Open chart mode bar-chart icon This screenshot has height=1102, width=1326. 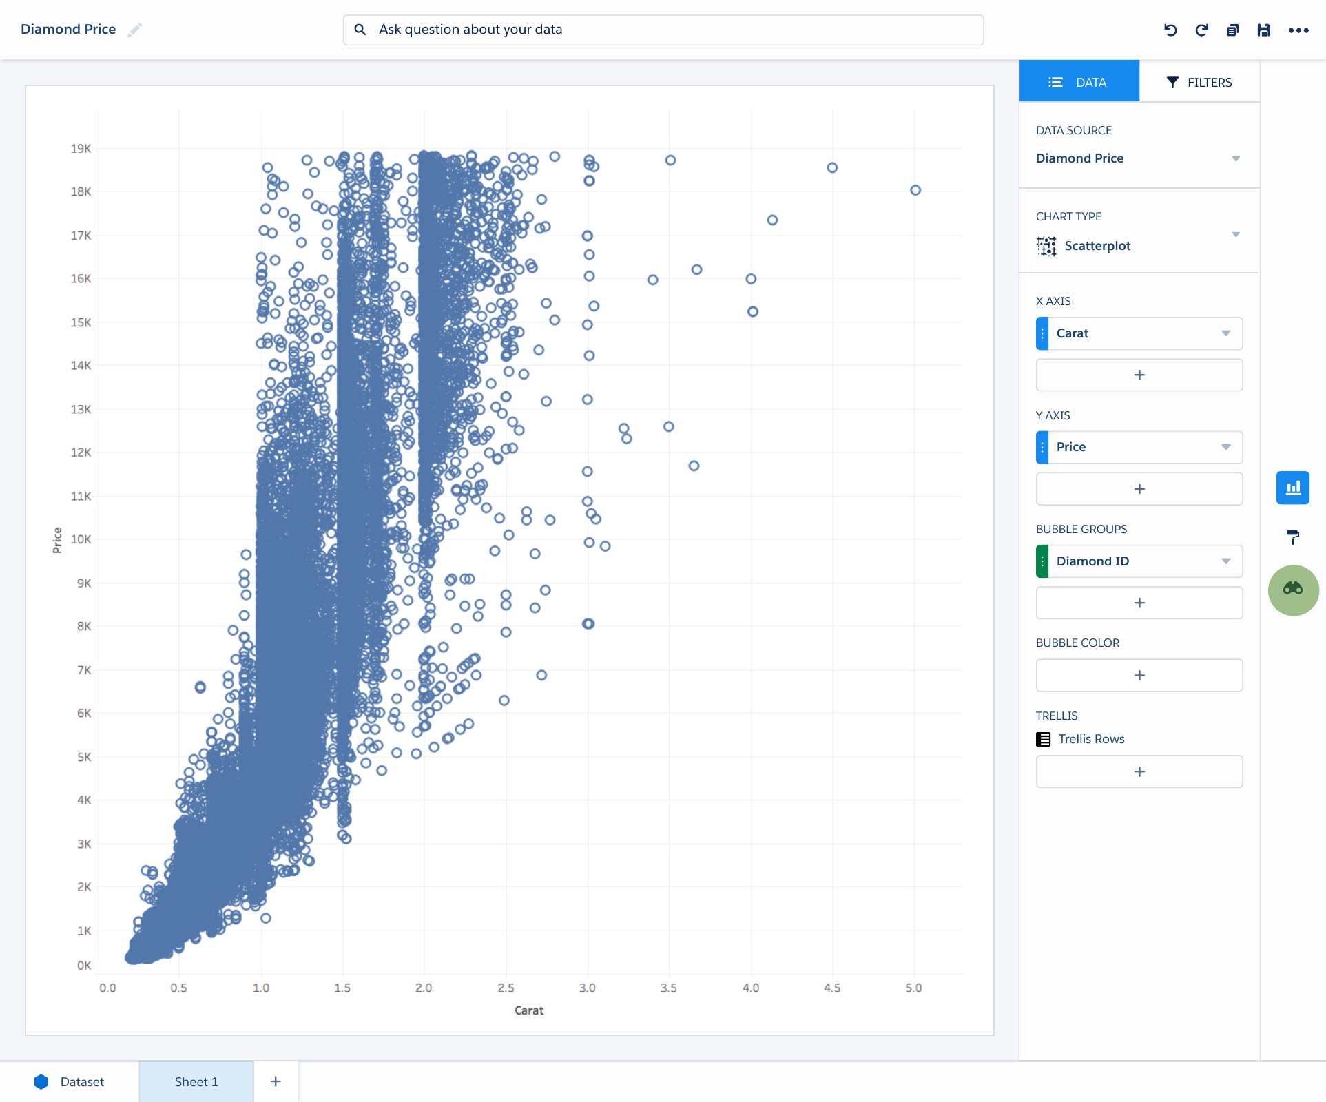[1293, 488]
